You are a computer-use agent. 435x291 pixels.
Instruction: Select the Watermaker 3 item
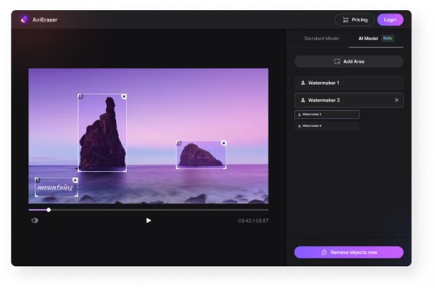pyautogui.click(x=327, y=115)
